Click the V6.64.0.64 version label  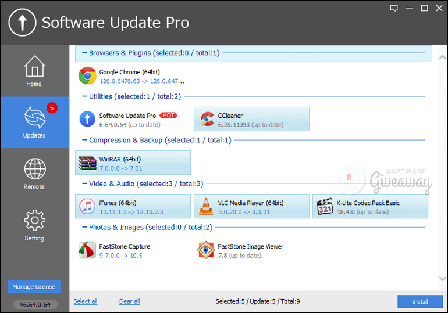(35, 304)
